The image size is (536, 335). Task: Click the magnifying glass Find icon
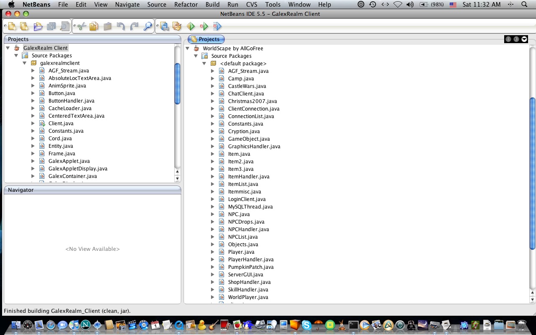(x=148, y=27)
